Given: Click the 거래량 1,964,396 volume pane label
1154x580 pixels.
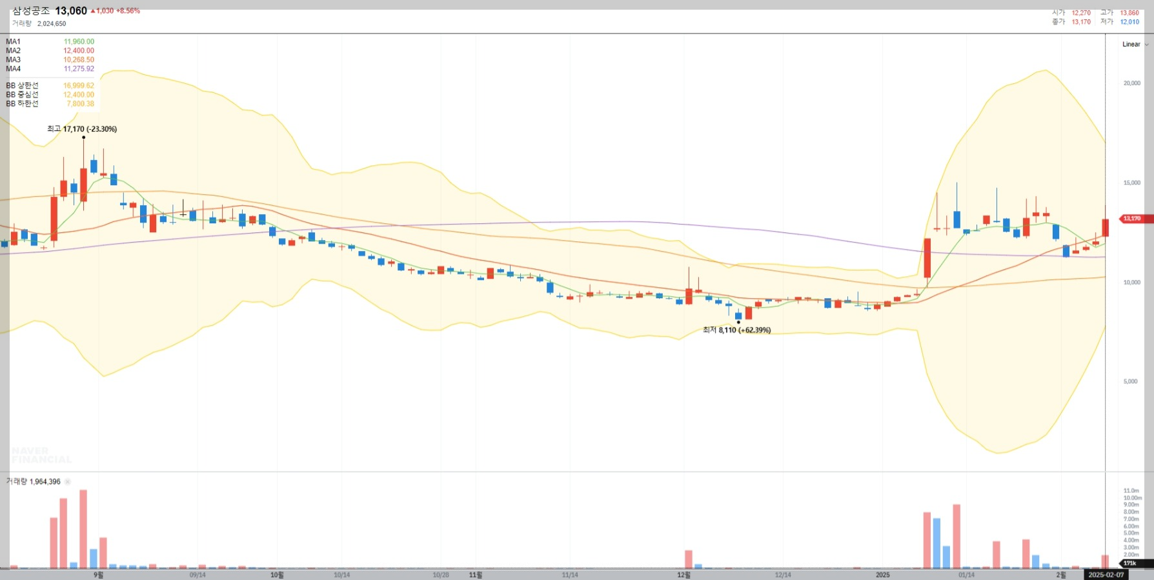Looking at the screenshot, I should click(34, 482).
